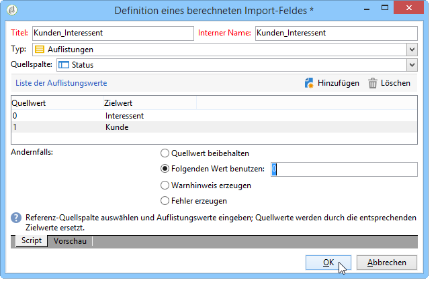The width and height of the screenshot is (442, 290).
Task: Maximize the dialog window
Action: (x=384, y=8)
